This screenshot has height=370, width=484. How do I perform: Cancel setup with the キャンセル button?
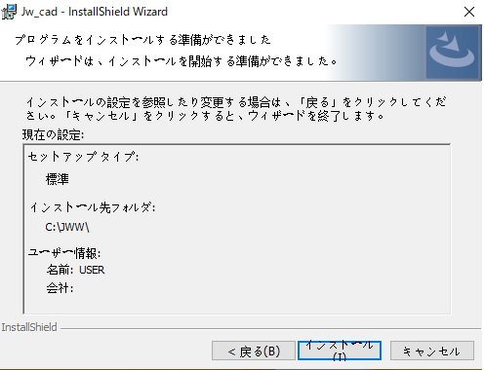tap(432, 351)
